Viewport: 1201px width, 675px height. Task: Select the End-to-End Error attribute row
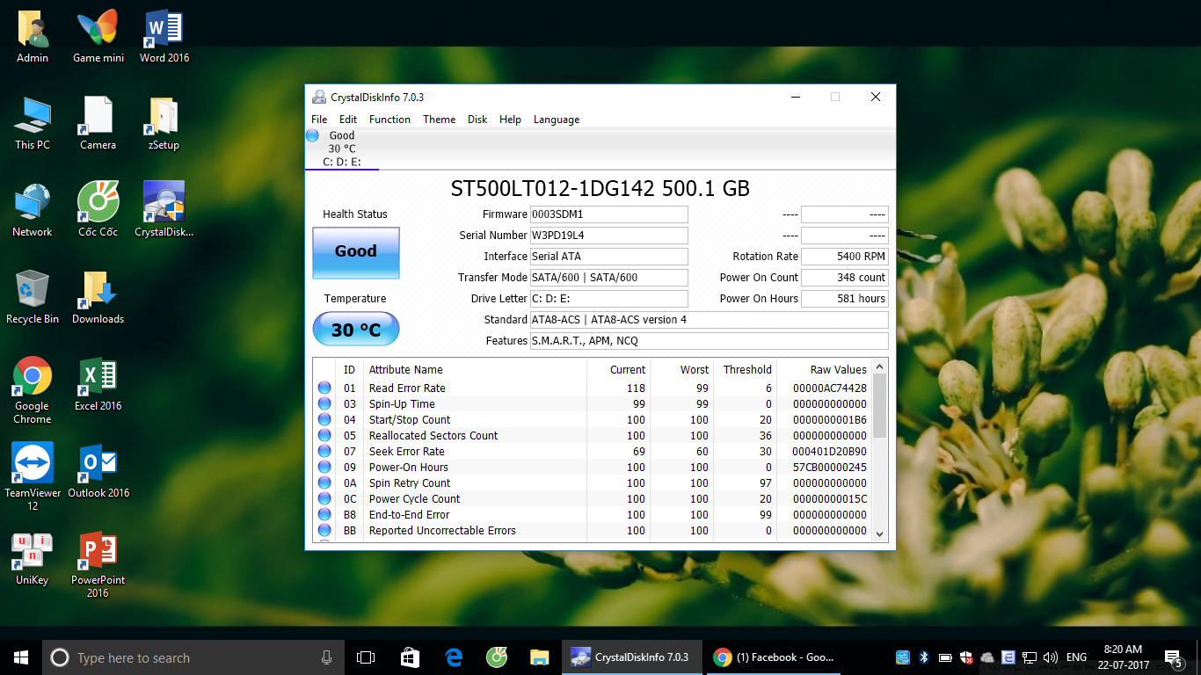[593, 515]
